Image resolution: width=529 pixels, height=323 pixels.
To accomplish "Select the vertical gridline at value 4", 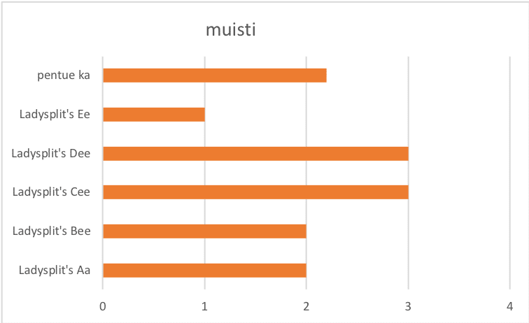I will click(509, 175).
